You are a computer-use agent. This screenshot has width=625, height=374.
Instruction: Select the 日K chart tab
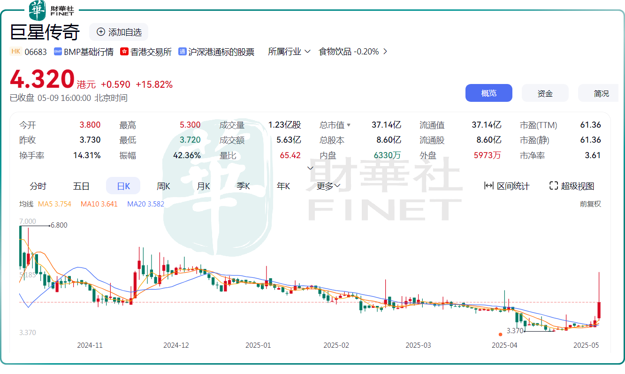123,186
